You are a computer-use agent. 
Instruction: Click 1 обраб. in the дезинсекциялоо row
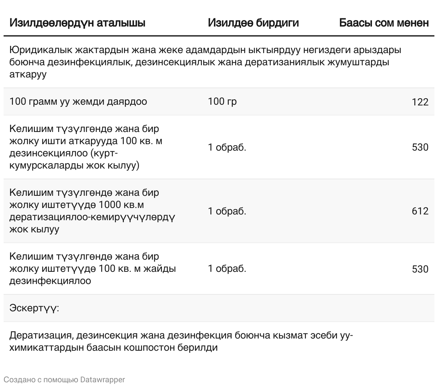(x=227, y=147)
